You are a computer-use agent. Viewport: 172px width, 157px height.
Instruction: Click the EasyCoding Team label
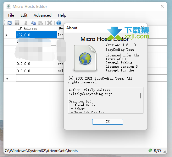tap(120, 50)
